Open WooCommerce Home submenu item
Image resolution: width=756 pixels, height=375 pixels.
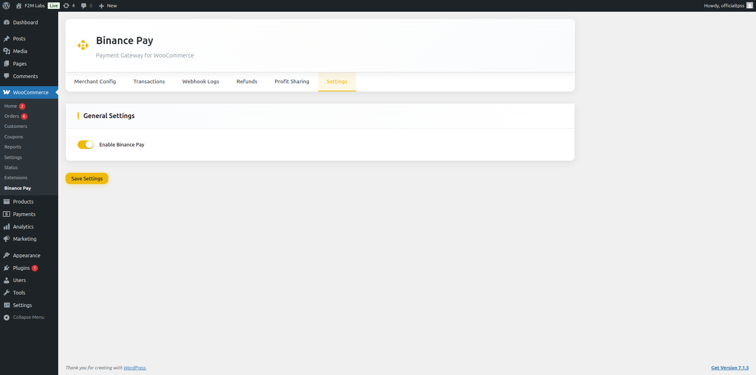(11, 106)
